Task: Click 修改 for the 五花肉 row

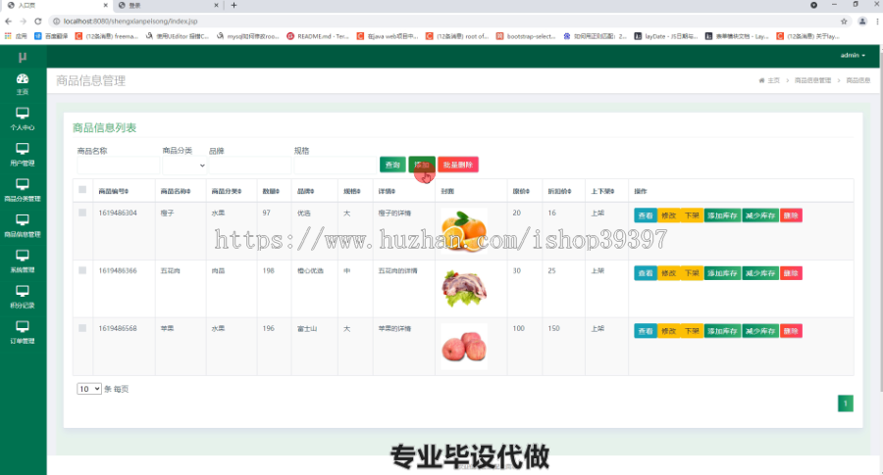Action: point(668,273)
